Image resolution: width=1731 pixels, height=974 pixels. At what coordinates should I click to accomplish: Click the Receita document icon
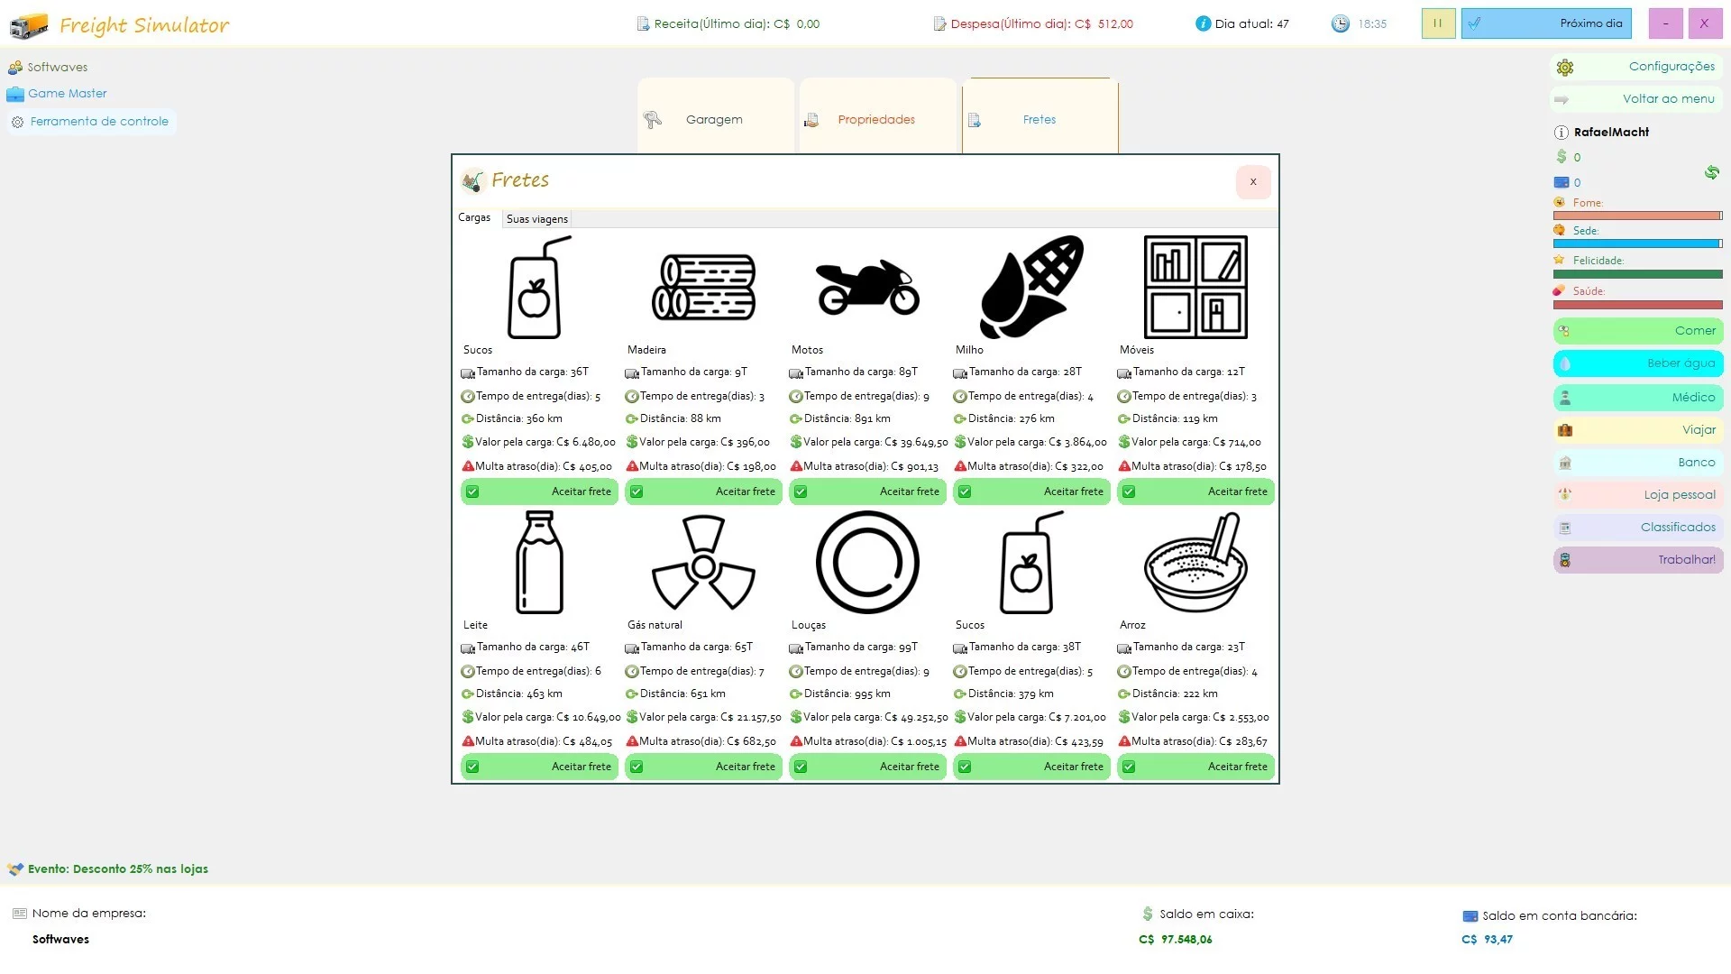[x=643, y=24]
